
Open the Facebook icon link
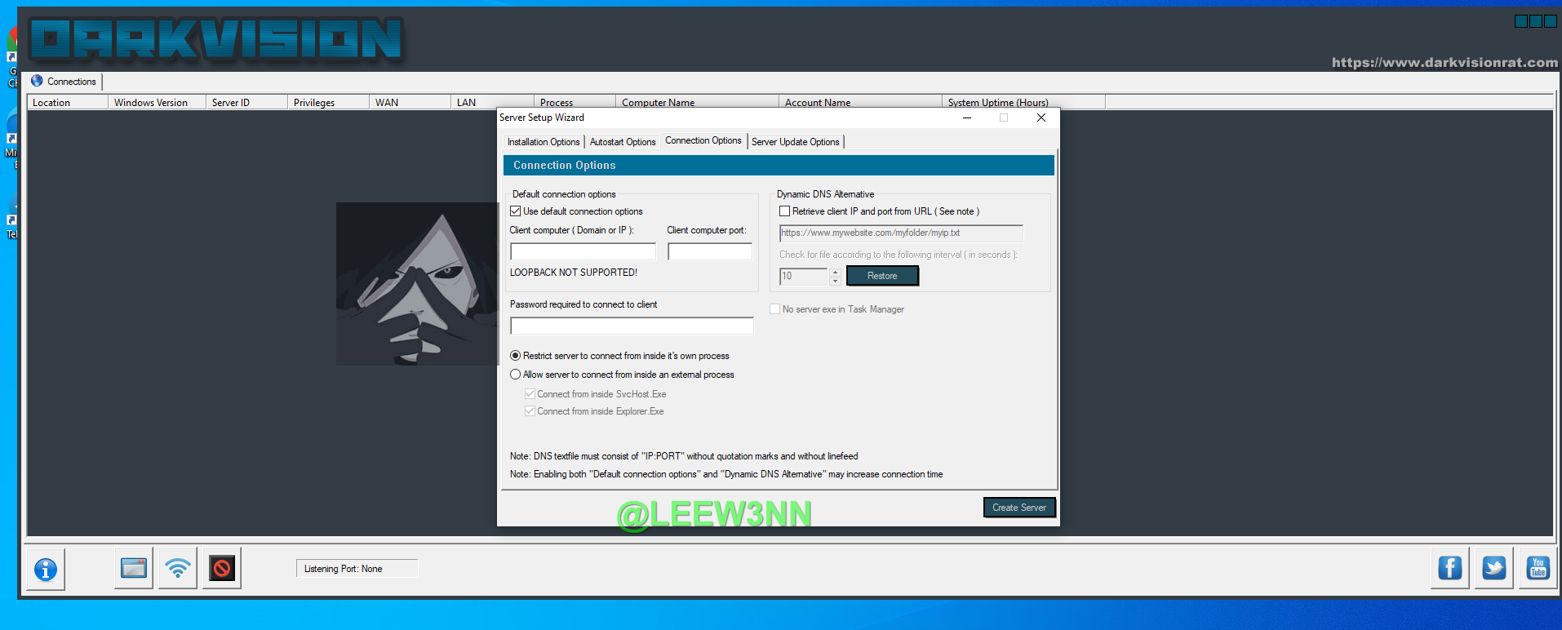[x=1449, y=568]
